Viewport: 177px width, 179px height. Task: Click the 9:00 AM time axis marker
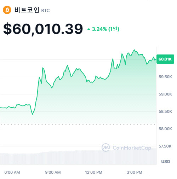(x=53, y=172)
